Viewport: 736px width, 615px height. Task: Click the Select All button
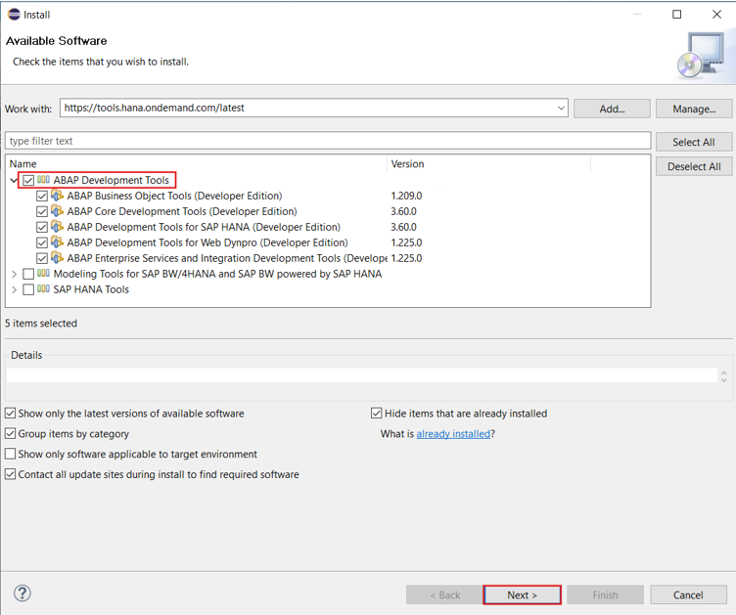(x=694, y=142)
